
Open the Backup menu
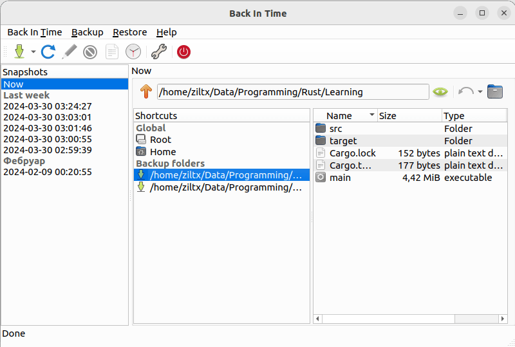pyautogui.click(x=87, y=32)
